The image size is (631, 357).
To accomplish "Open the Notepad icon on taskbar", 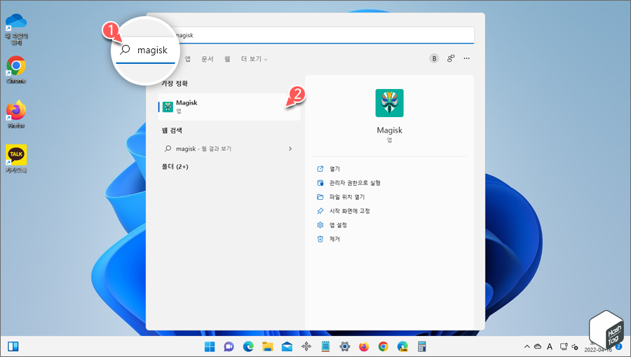I will [325, 346].
